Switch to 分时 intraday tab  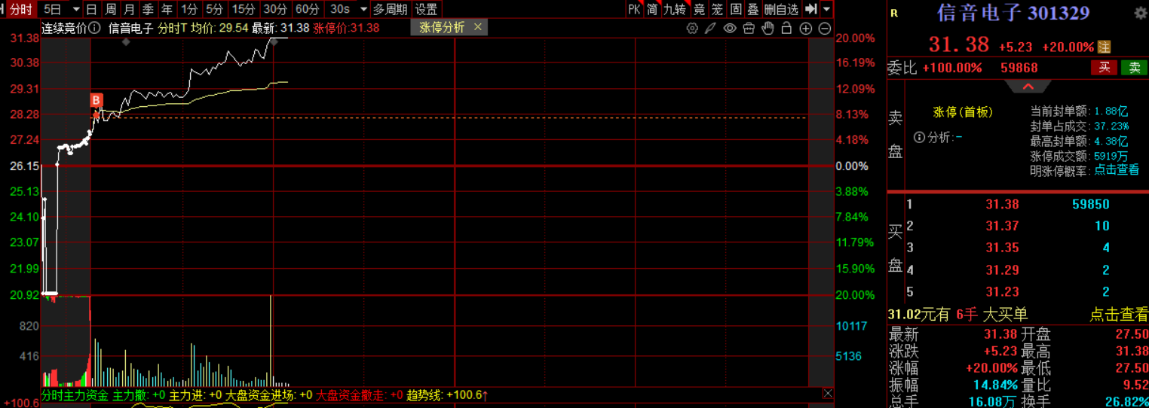[20, 9]
